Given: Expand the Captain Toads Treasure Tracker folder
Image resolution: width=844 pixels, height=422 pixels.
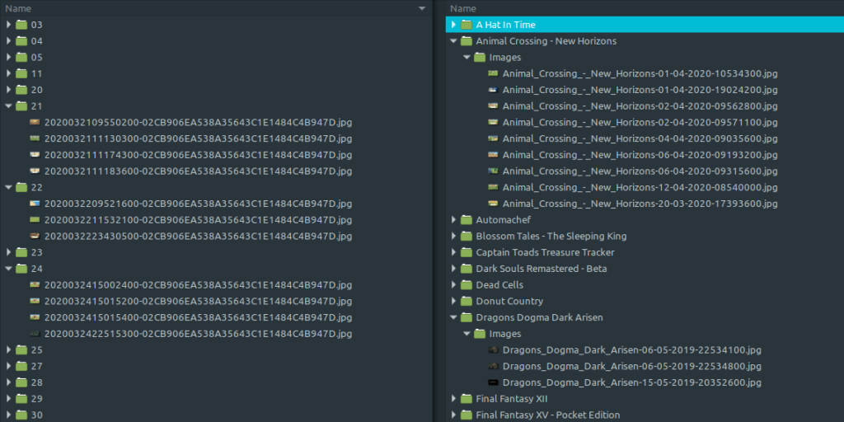Looking at the screenshot, I should pos(453,253).
